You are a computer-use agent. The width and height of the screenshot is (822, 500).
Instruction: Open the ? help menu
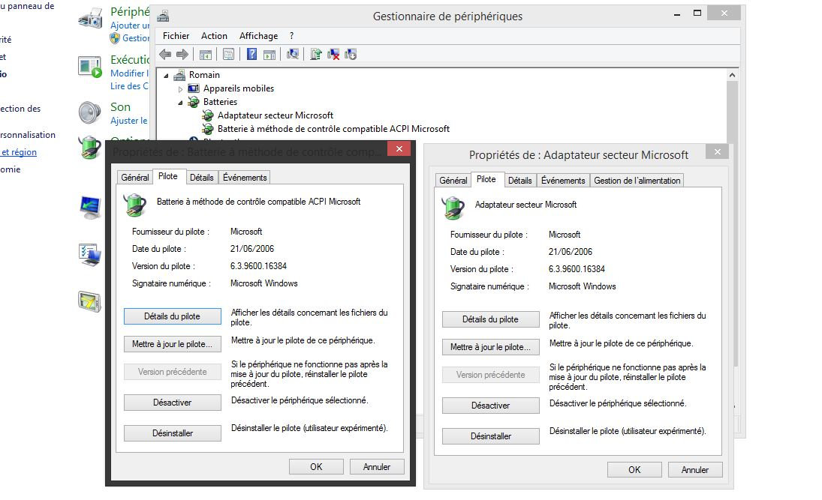click(291, 35)
